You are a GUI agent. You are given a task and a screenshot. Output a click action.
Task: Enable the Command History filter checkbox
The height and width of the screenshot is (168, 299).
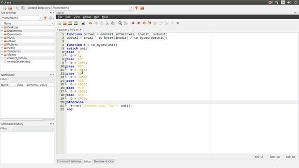pyautogui.click(x=10, y=128)
